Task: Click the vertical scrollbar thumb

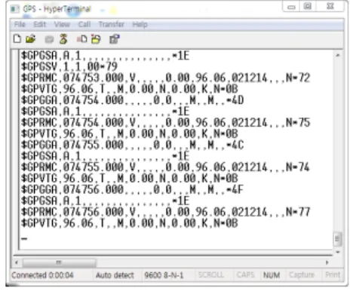Action: (x=337, y=239)
